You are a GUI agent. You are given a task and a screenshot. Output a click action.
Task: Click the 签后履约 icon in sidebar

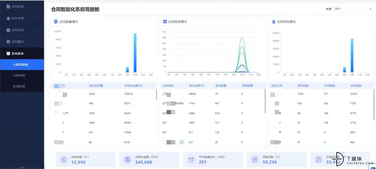[8, 42]
